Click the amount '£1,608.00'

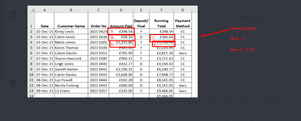(x=121, y=75)
